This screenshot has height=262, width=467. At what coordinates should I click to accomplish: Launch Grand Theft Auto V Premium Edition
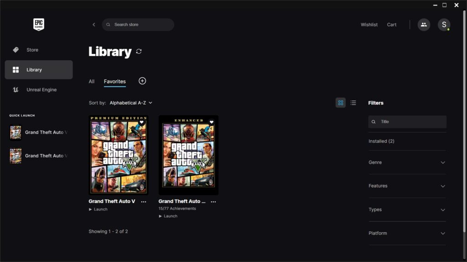click(x=98, y=209)
